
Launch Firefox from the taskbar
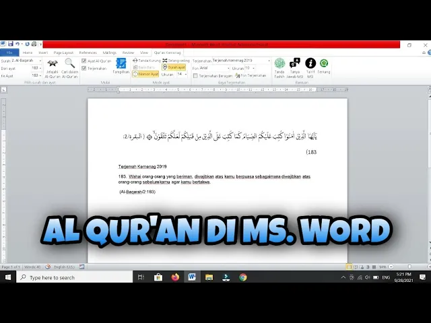[175, 277]
